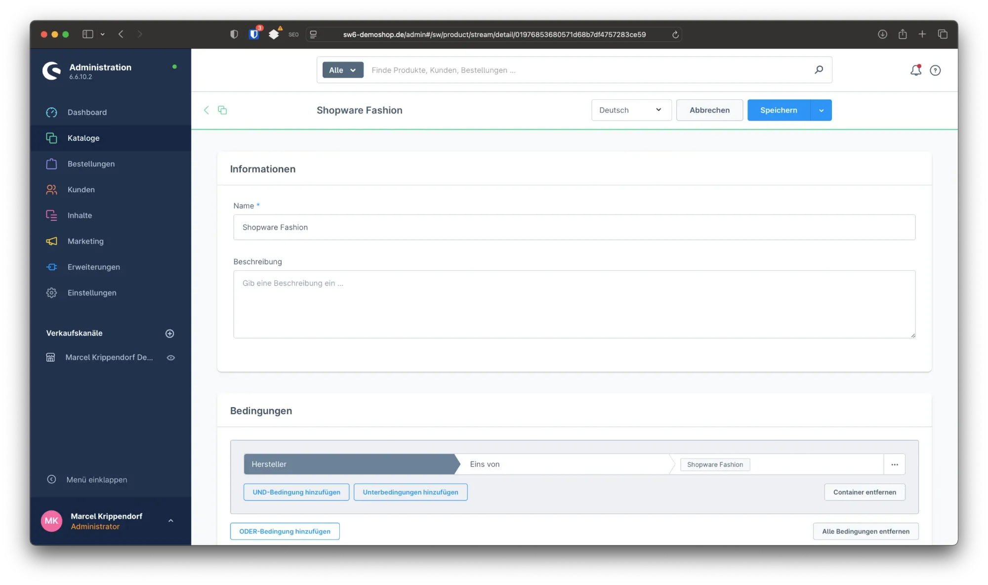This screenshot has width=988, height=585.
Task: Click the duplicate icon beside the back arrow
Action: [x=222, y=110]
